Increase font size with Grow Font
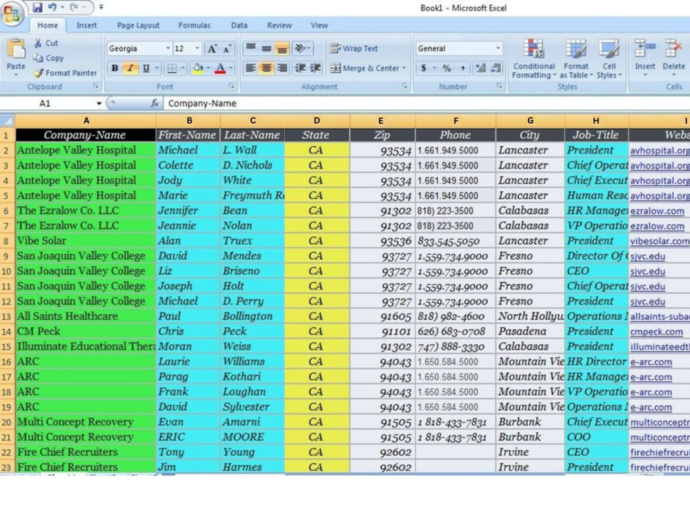The image size is (690, 518). tap(212, 48)
